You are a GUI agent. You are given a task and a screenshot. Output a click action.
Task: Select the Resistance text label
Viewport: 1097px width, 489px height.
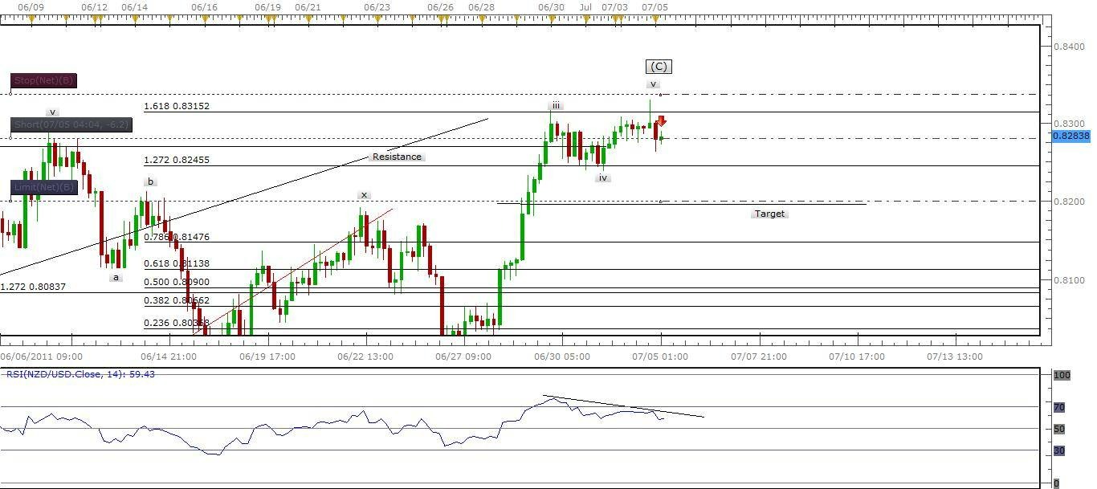click(397, 157)
